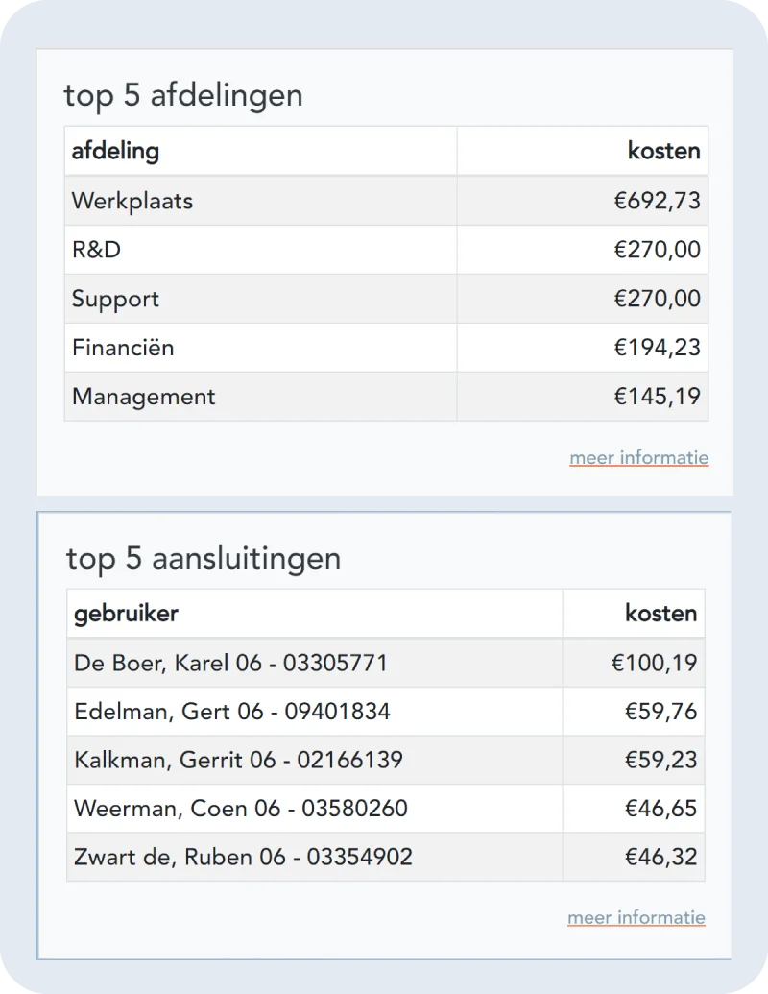The height and width of the screenshot is (994, 768).
Task: Select the Edelman, Gert row
Action: [x=386, y=712]
